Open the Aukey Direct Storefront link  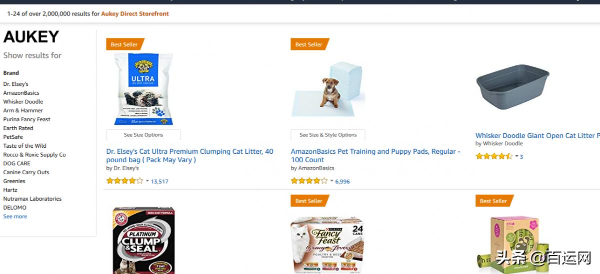click(135, 14)
